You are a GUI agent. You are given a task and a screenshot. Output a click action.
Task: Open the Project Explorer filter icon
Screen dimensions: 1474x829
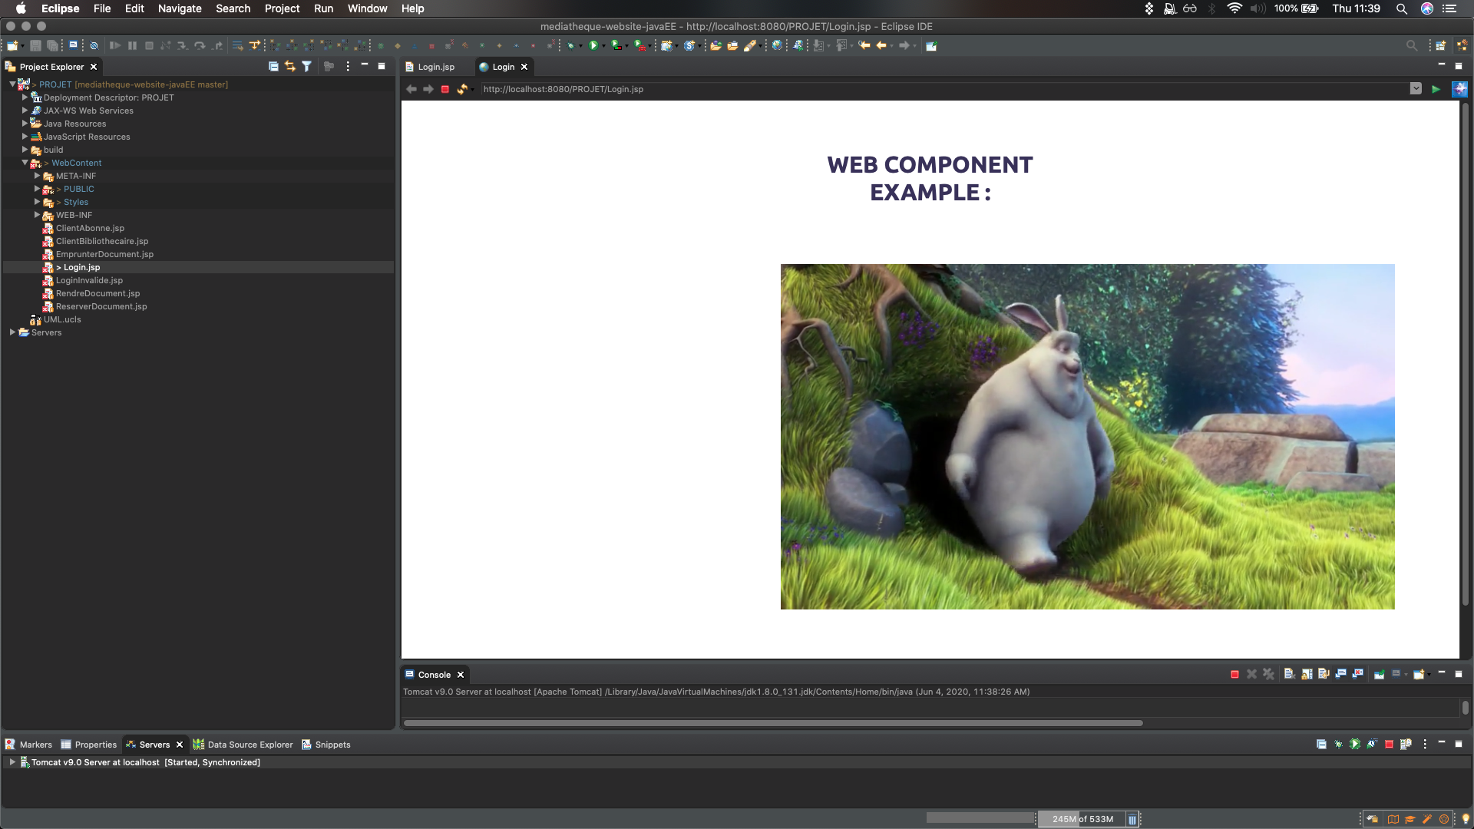(x=307, y=67)
